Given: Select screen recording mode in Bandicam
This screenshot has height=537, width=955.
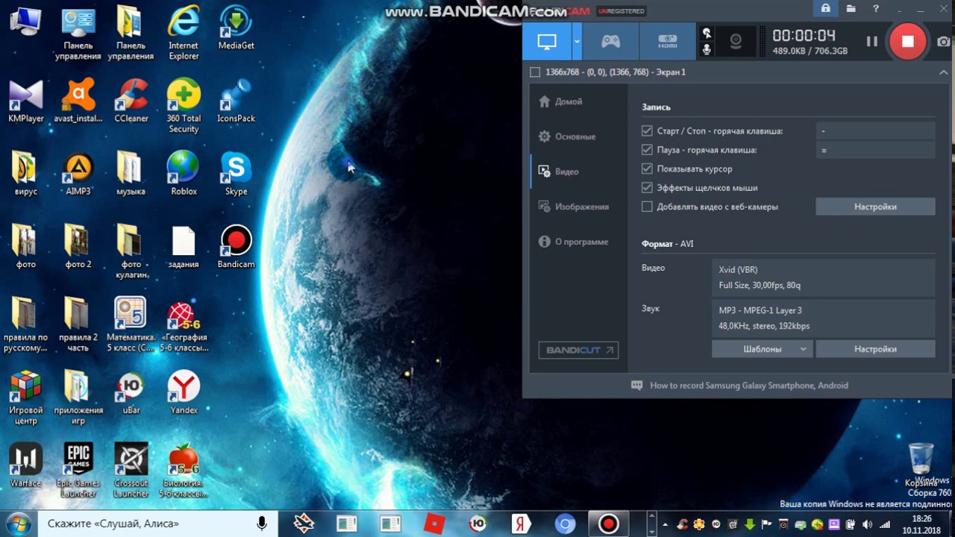Looking at the screenshot, I should point(547,42).
